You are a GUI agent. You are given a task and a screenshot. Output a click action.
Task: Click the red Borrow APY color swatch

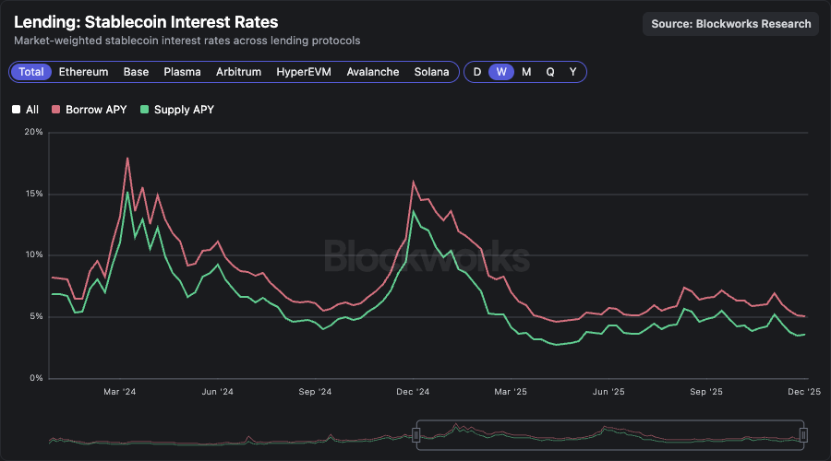point(55,110)
